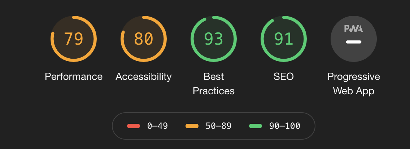Click the green 90–100 legend swatch
Image resolution: width=410 pixels, height=149 pixels.
[256, 126]
